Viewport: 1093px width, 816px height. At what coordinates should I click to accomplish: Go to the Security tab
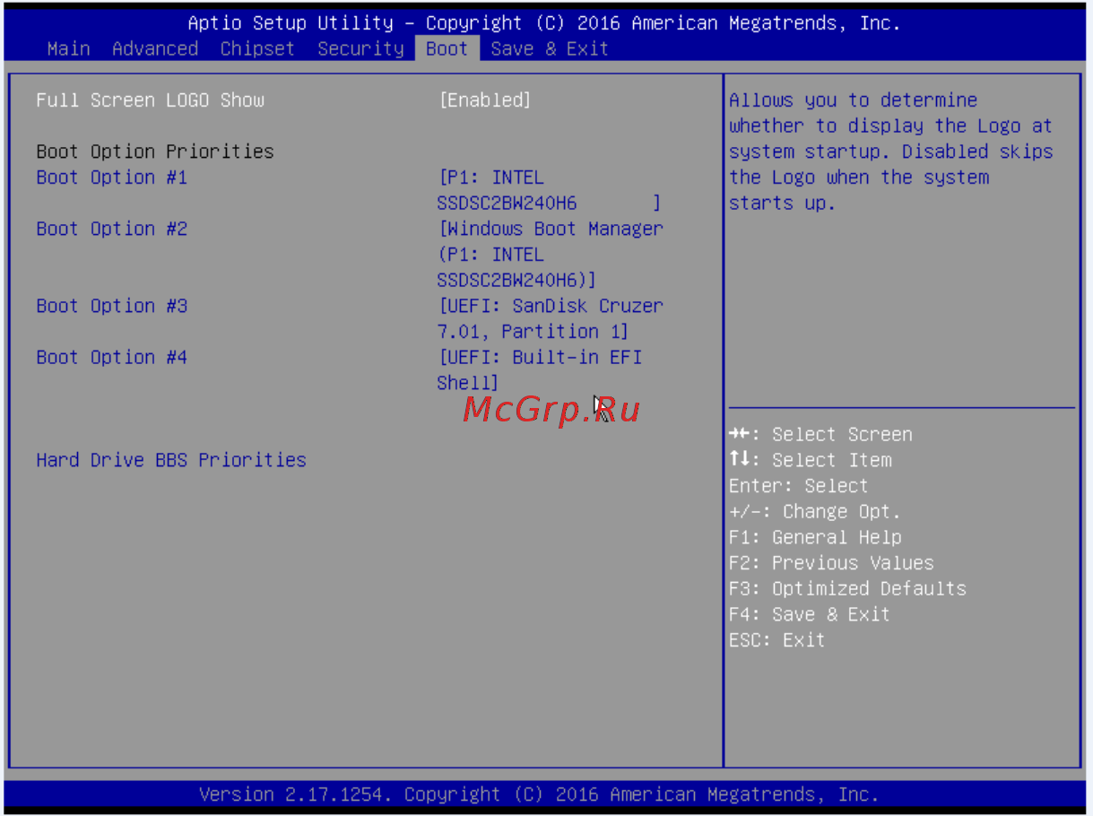(x=360, y=48)
